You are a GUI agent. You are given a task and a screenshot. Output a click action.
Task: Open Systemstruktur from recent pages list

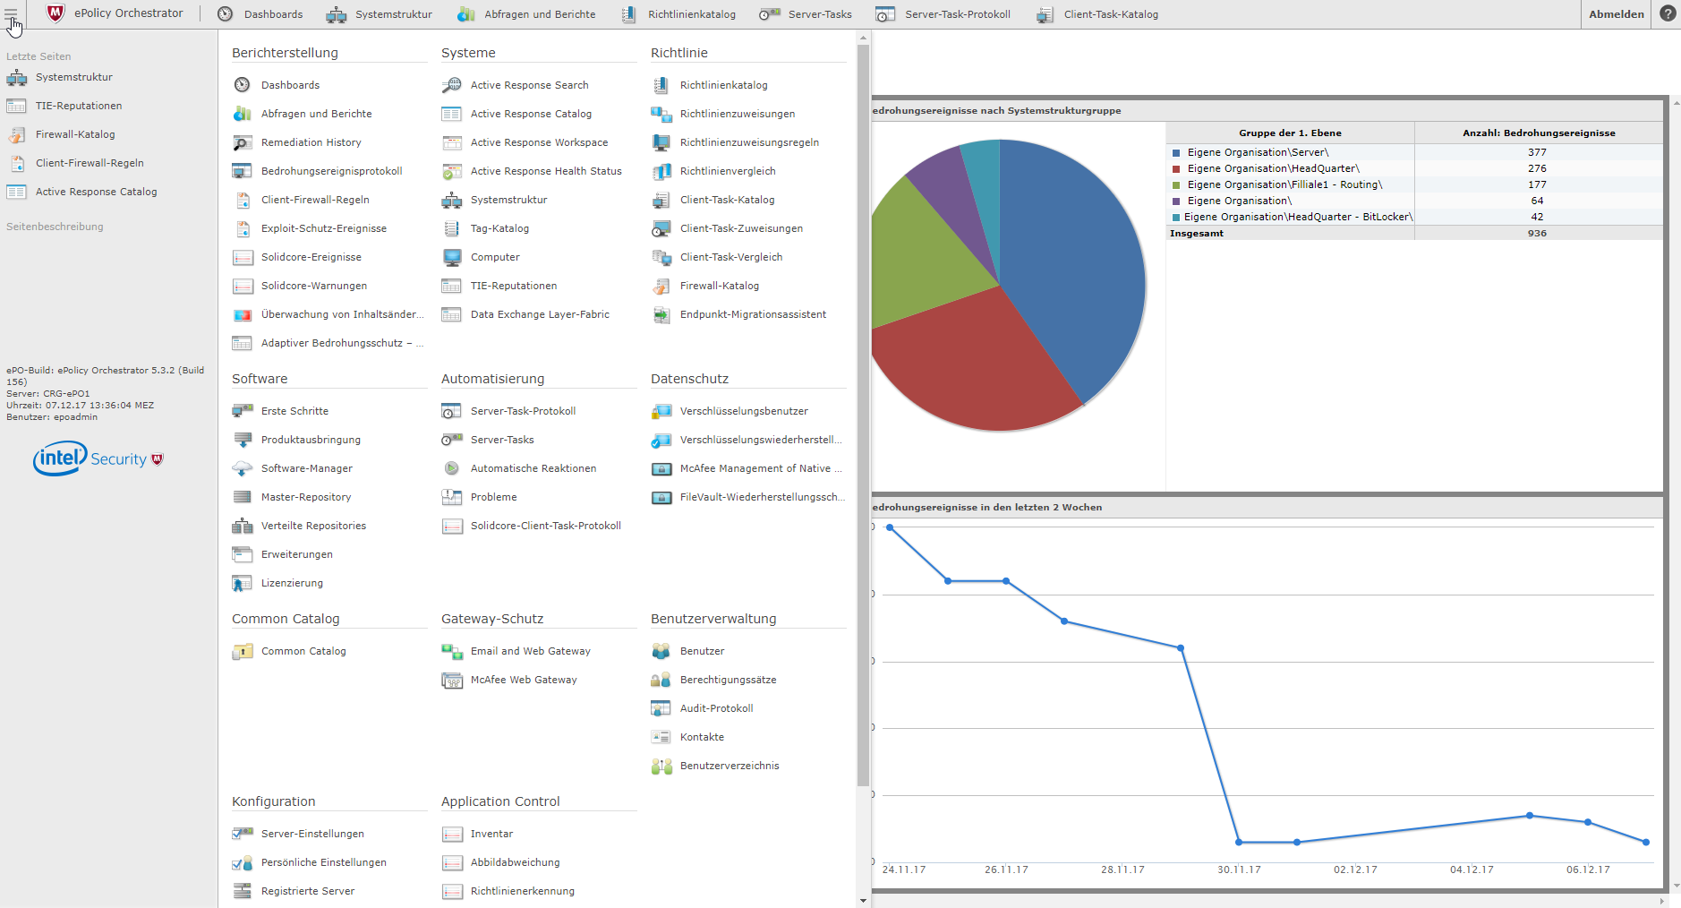(74, 77)
